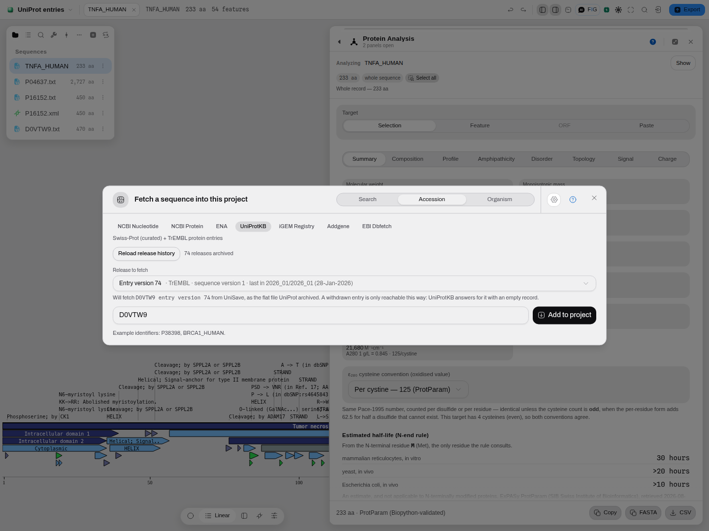709x531 pixels.
Task: Select the wrench tools icon in Sequences panel
Action: [54, 35]
